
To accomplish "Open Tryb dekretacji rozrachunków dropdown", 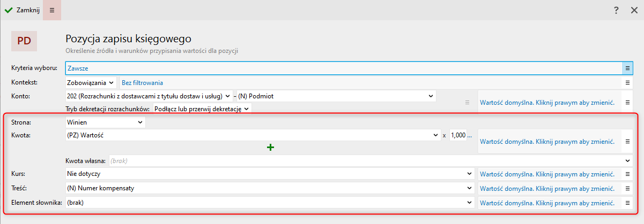I will (202, 108).
